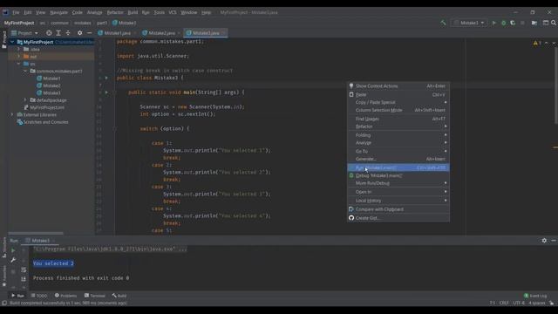Choose Create Gist... in context menu
Screen dimensions: 558x314
click(x=398, y=218)
